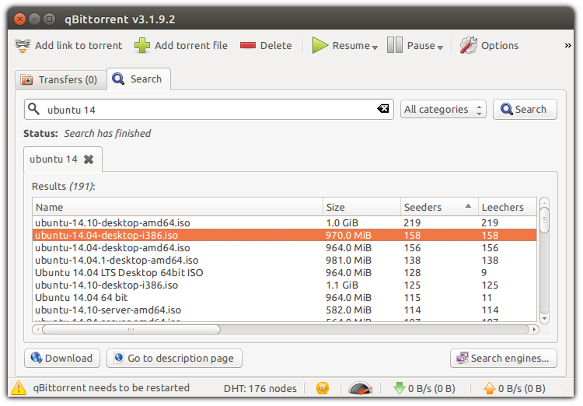Close the ubuntu 14 results tab
Viewport: 583px width, 406px height.
[x=89, y=159]
